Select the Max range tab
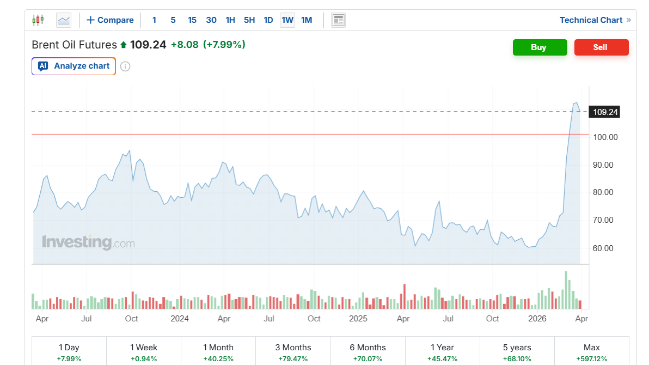This screenshot has width=649, height=365. pos(591,352)
